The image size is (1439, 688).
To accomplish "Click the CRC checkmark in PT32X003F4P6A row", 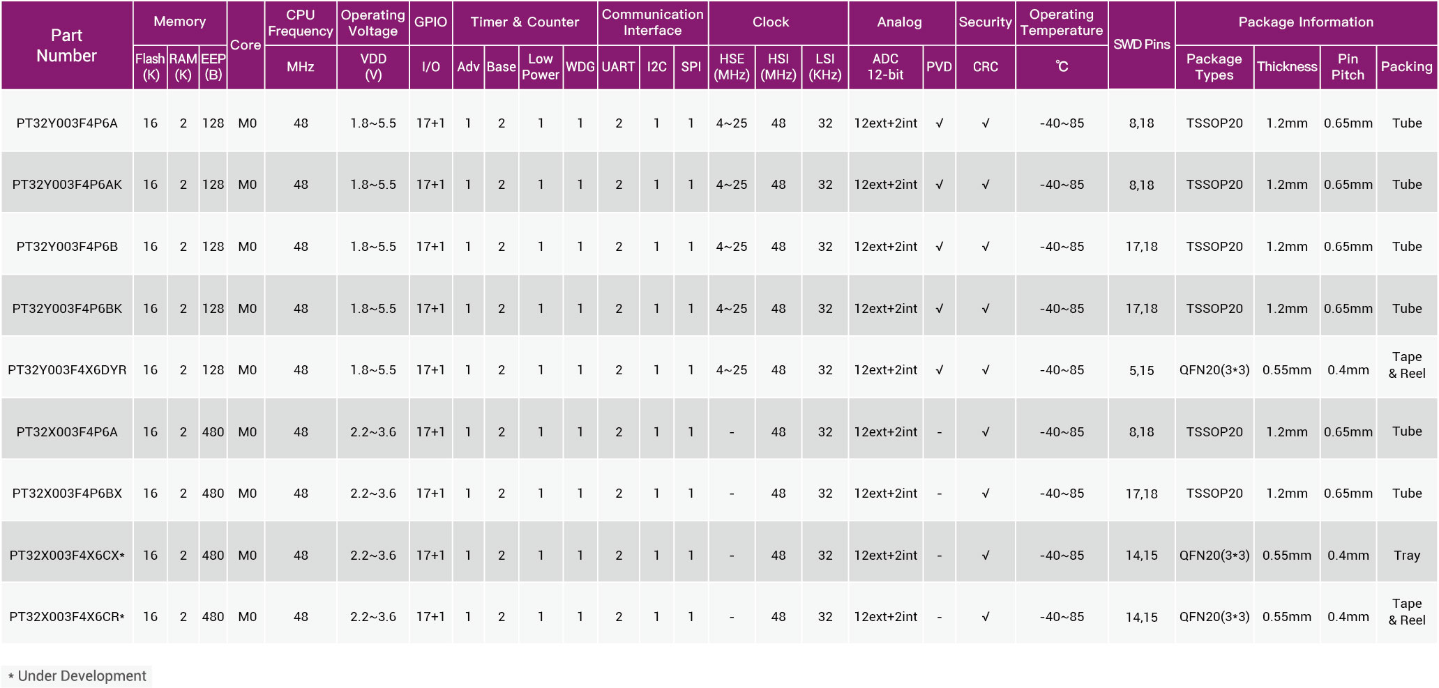I will [x=985, y=431].
